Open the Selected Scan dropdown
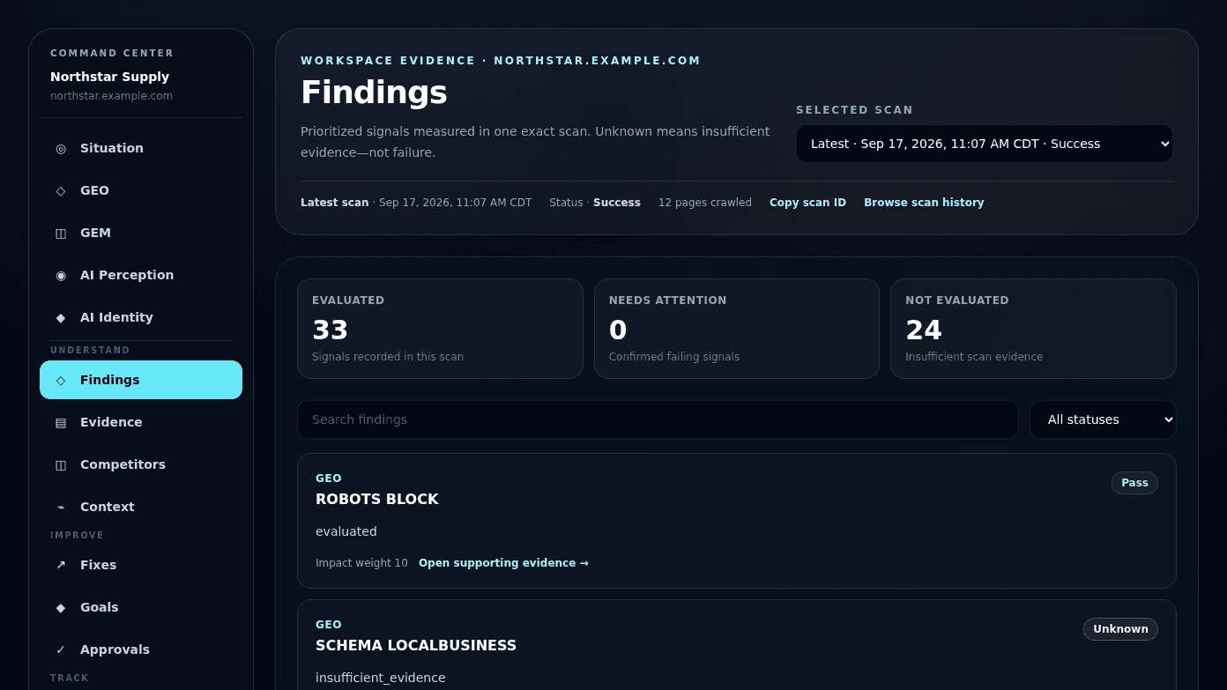The height and width of the screenshot is (690, 1227). click(x=985, y=144)
